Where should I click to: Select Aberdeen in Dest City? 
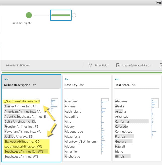pos(72,101)
